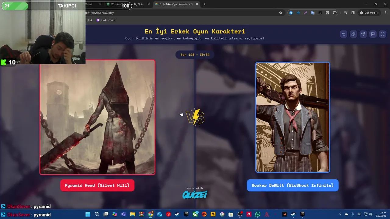This screenshot has width=390, height=219.
Task: Open the purple feather extension icon
Action: coord(305,13)
